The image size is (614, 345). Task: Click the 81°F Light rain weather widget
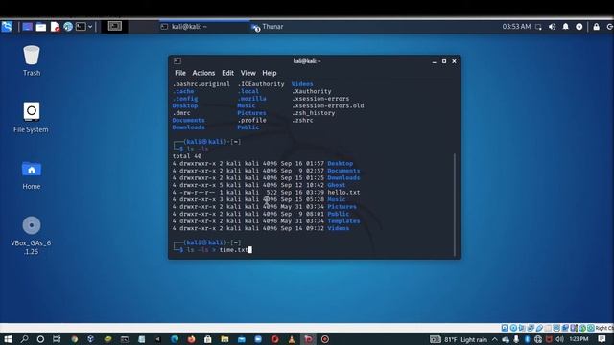click(x=459, y=339)
